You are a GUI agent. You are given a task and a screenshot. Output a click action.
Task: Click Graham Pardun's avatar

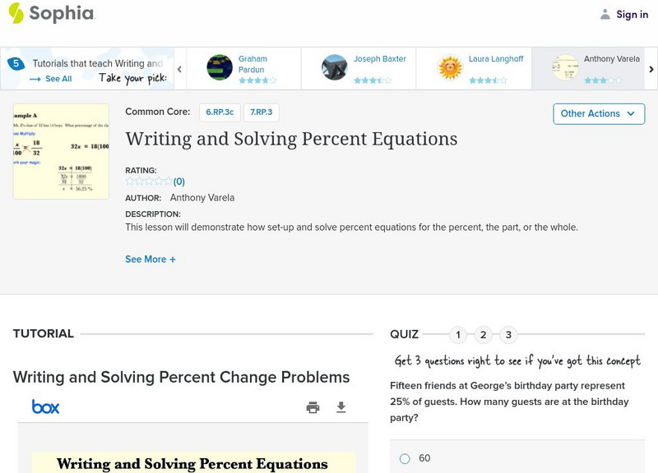point(220,67)
